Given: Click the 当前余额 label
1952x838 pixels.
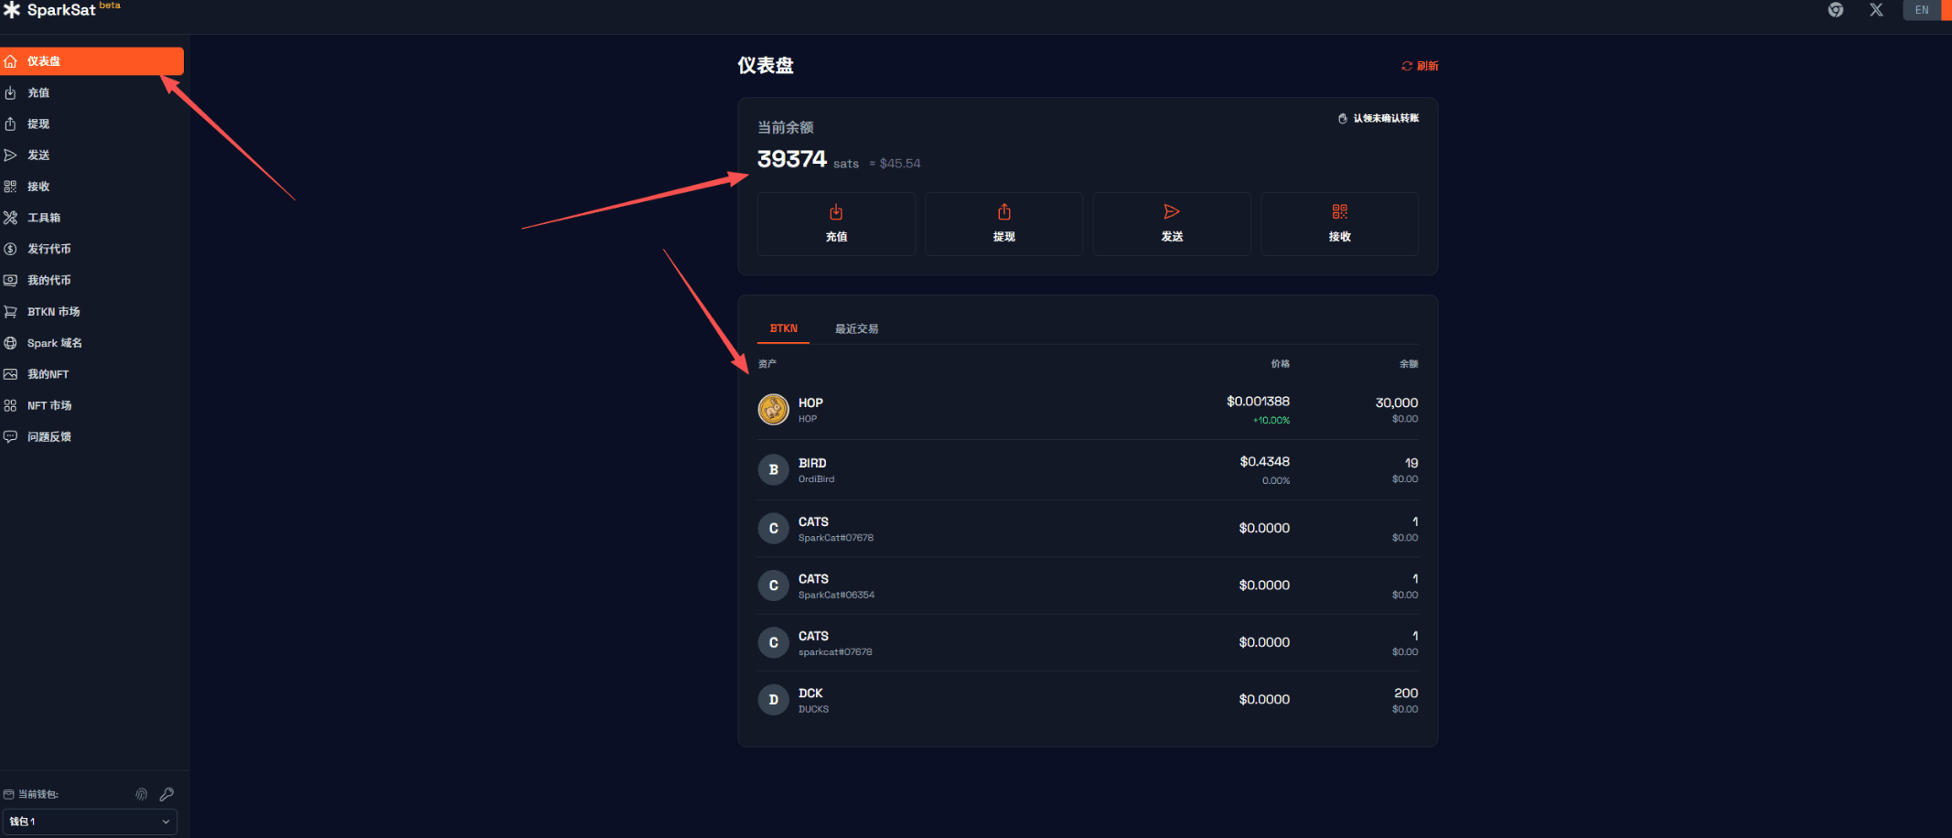Looking at the screenshot, I should click(x=786, y=127).
